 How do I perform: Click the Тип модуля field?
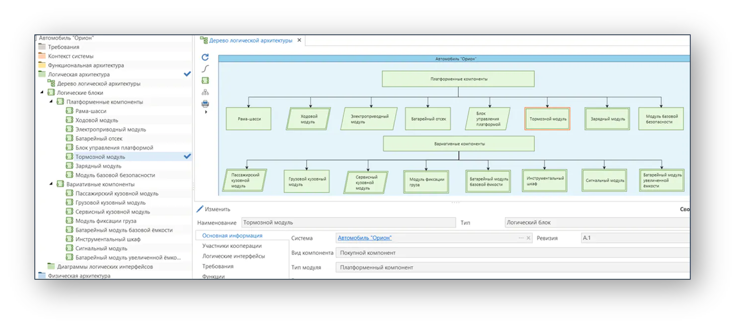[513, 267]
